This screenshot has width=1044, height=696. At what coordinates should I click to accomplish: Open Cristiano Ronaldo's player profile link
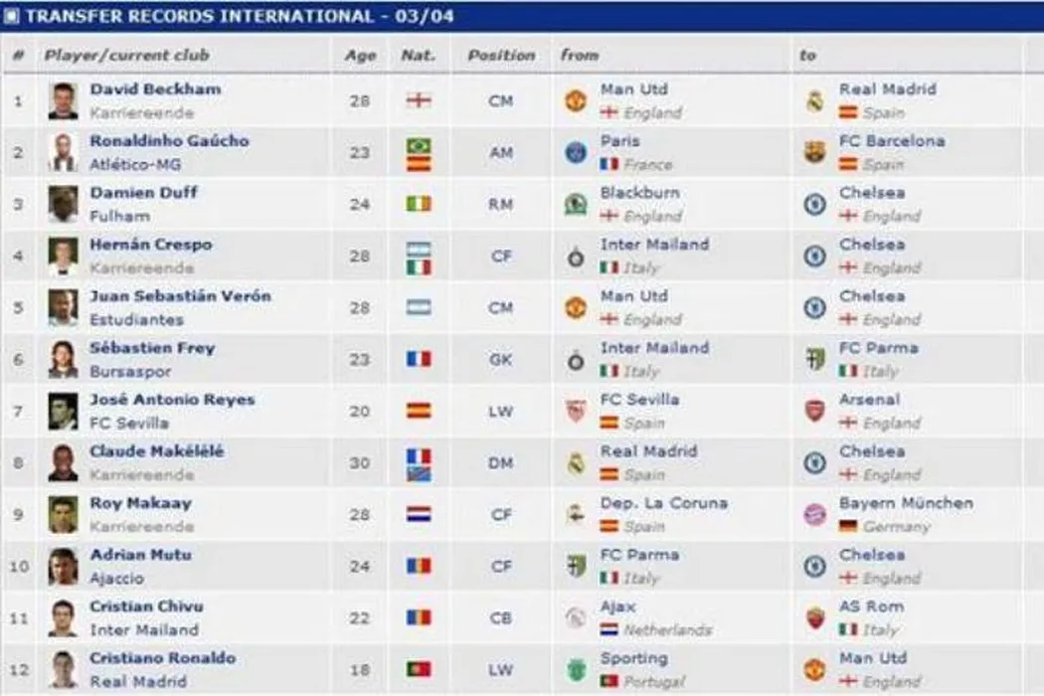(x=162, y=658)
